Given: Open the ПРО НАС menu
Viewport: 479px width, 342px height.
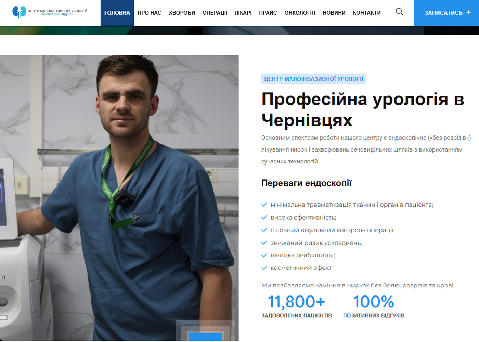Looking at the screenshot, I should (149, 13).
